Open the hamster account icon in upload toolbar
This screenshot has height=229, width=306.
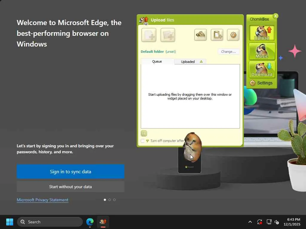[201, 35]
